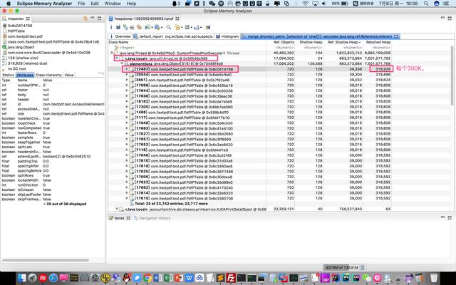Open the Group Result By dropdown arrow
This screenshot has height=285, width=456.
pyautogui.click(x=181, y=28)
